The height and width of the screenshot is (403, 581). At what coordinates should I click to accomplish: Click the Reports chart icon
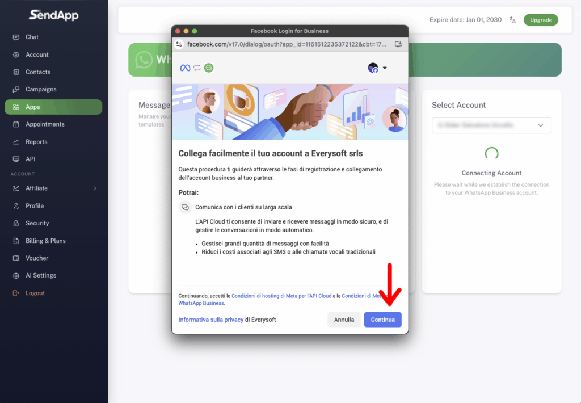[16, 142]
